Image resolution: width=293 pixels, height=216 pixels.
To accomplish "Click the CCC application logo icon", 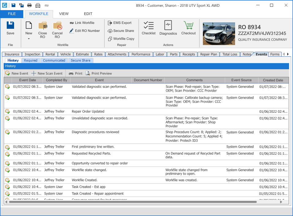I will pos(5,5).
